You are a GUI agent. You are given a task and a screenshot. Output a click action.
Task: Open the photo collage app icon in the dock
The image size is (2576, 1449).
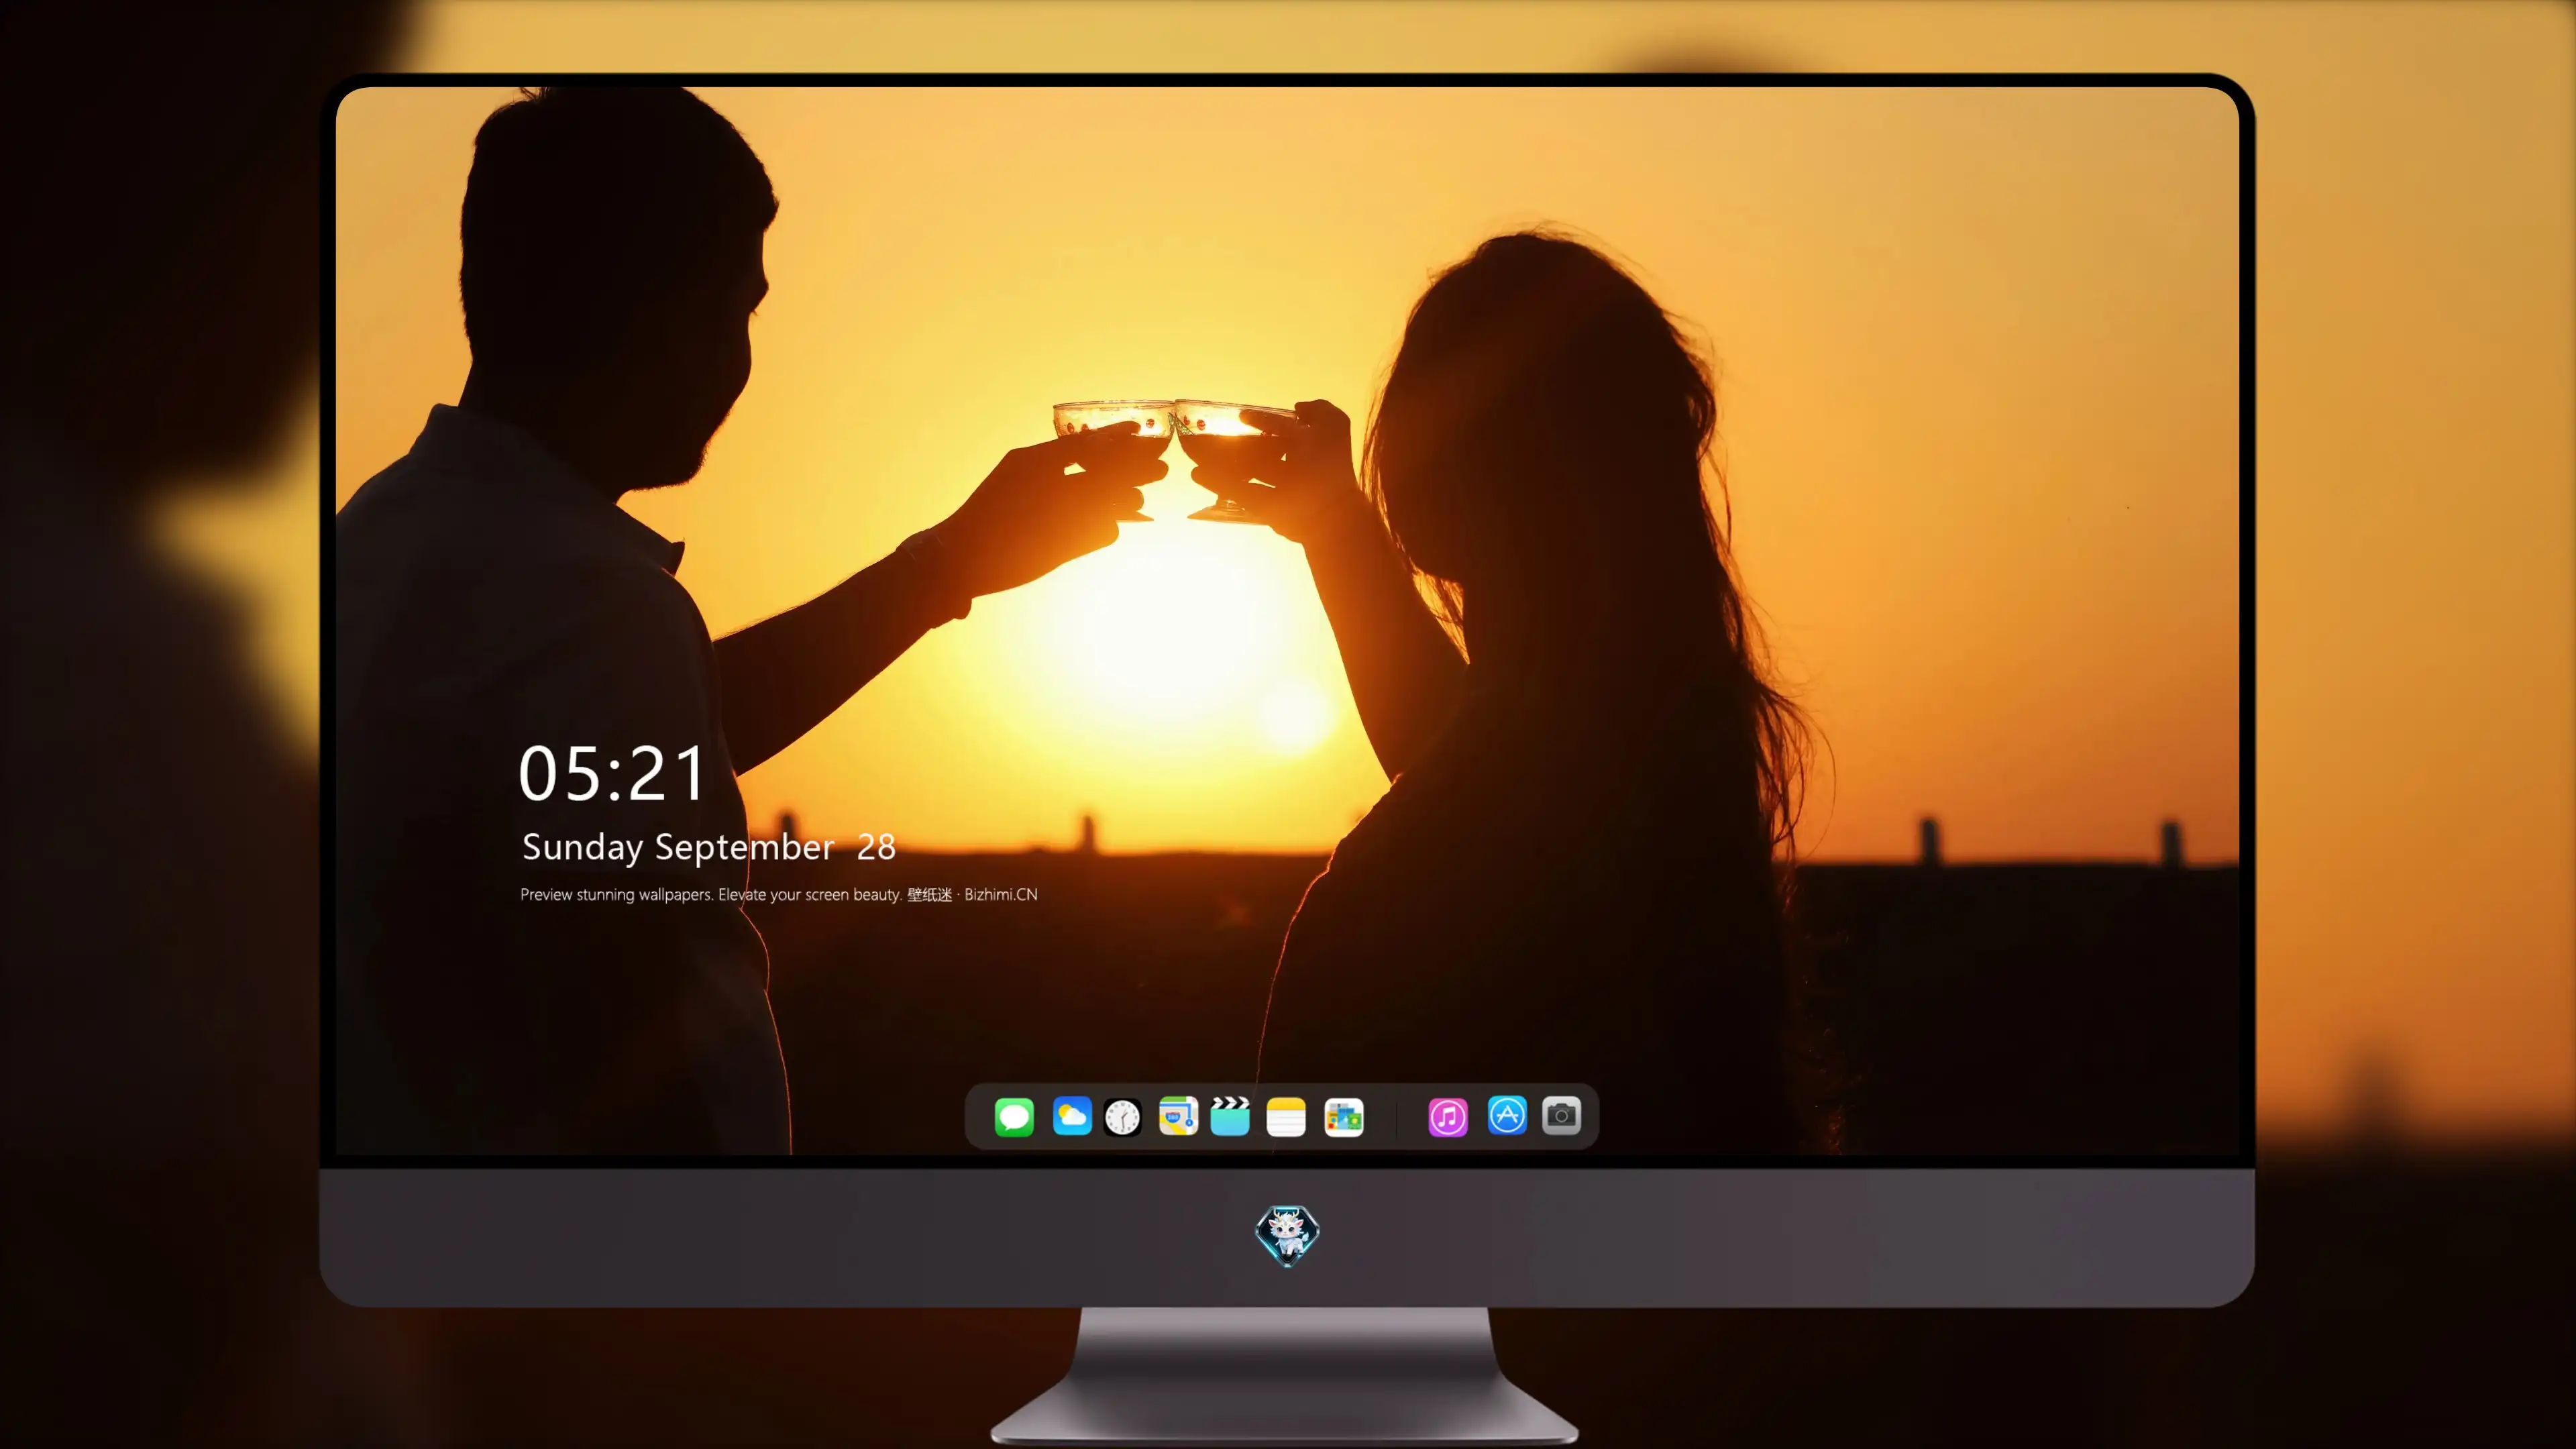point(1344,1116)
